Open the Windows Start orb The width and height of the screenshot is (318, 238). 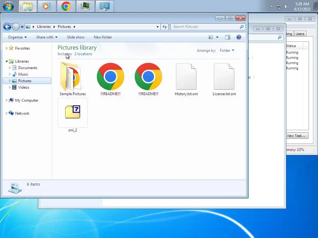click(x=8, y=6)
